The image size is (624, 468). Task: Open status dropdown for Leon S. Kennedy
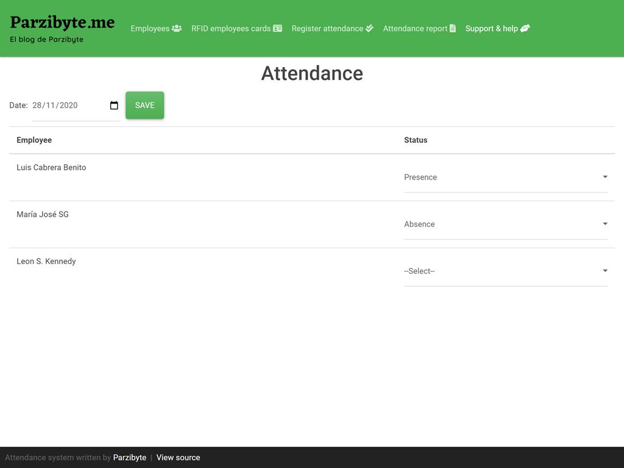505,271
